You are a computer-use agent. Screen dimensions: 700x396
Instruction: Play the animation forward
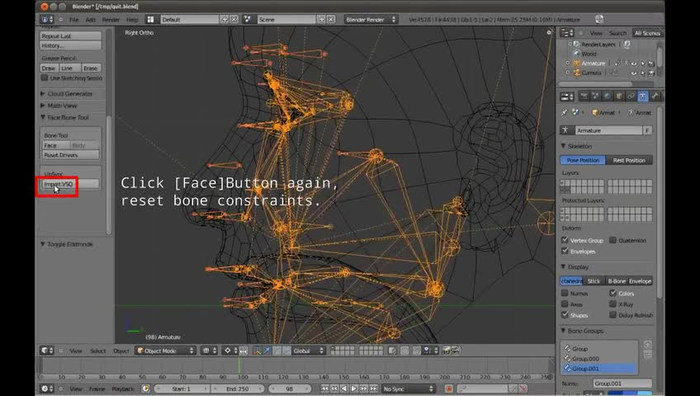[354, 389]
